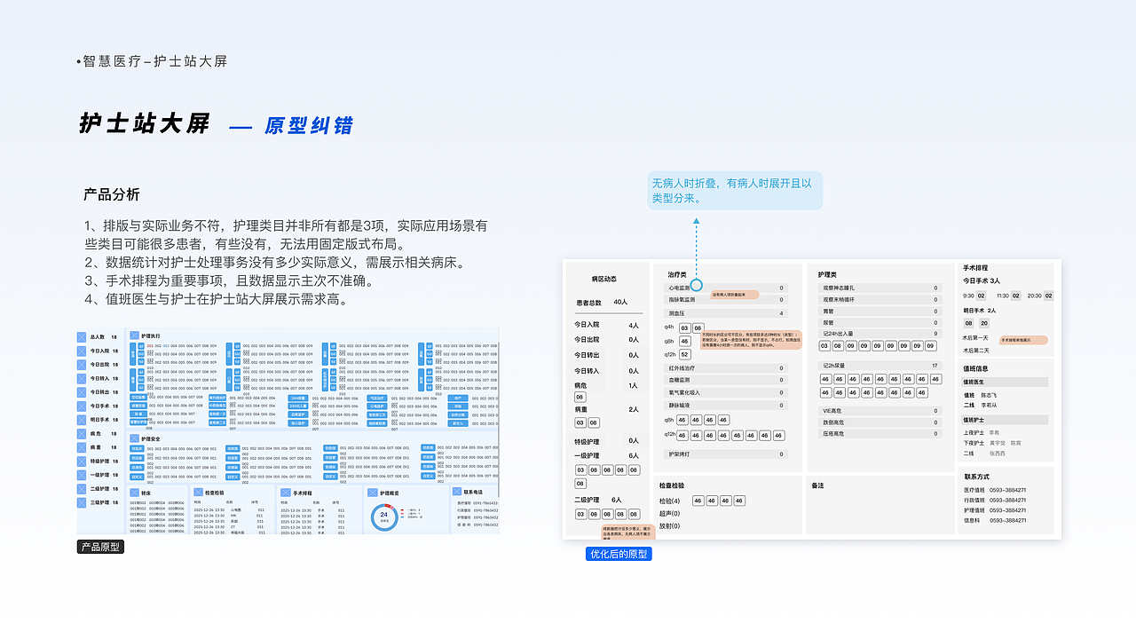Toggle bed chip 08 under 病危

point(580,397)
